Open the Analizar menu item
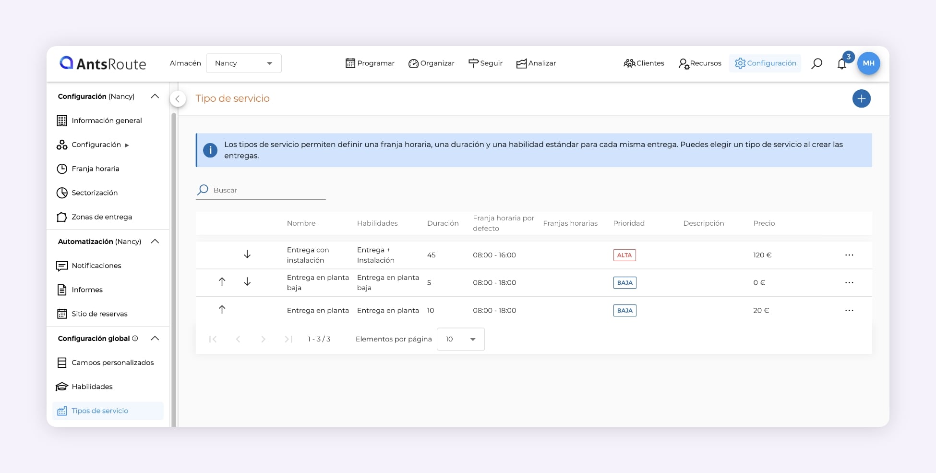936x473 pixels. (536, 63)
